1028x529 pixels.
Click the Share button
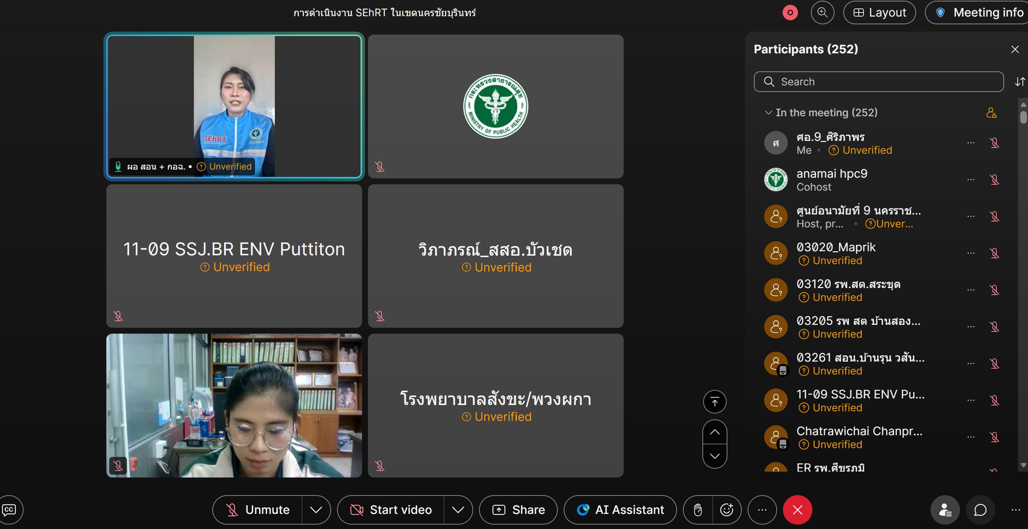click(518, 510)
